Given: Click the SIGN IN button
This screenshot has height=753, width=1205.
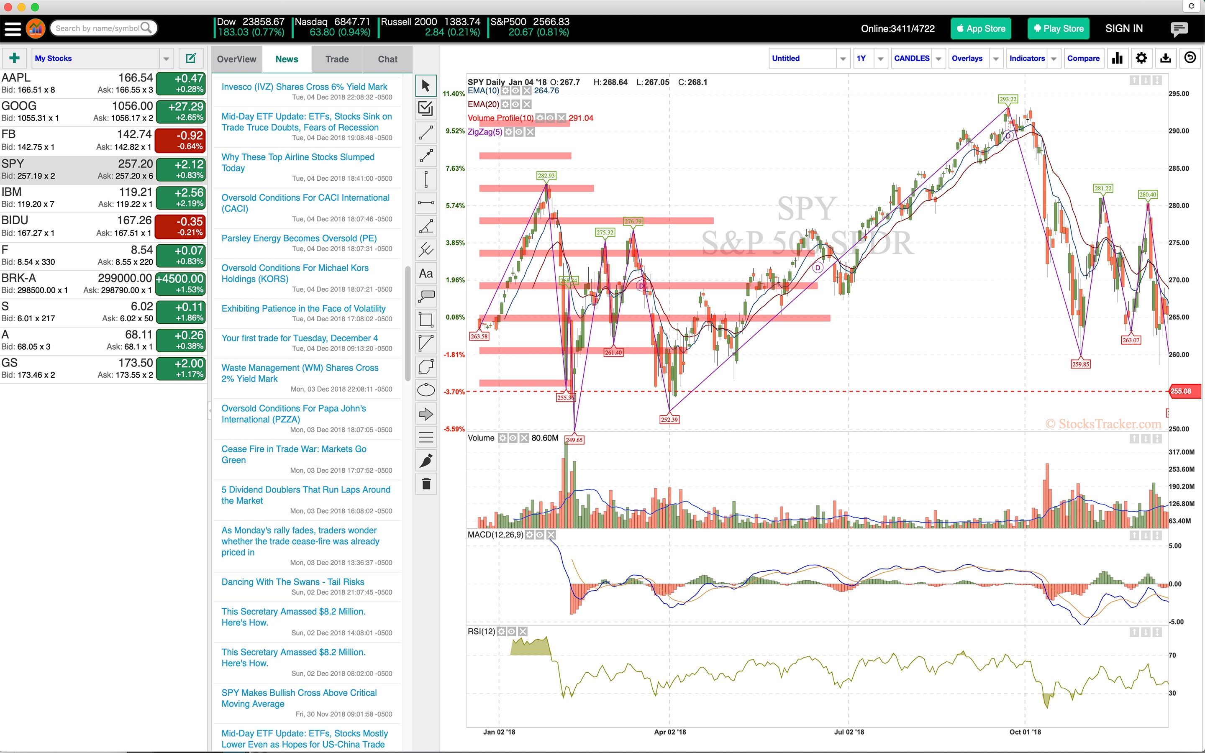Looking at the screenshot, I should point(1124,28).
